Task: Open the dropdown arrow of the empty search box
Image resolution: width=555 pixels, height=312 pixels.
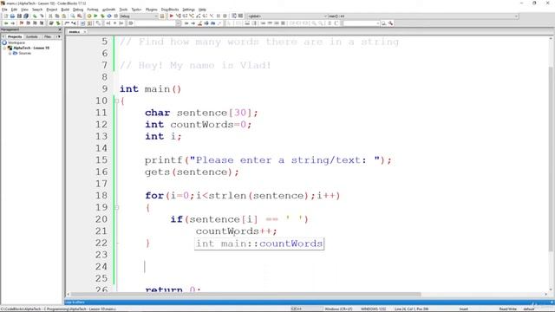Action: point(378,23)
